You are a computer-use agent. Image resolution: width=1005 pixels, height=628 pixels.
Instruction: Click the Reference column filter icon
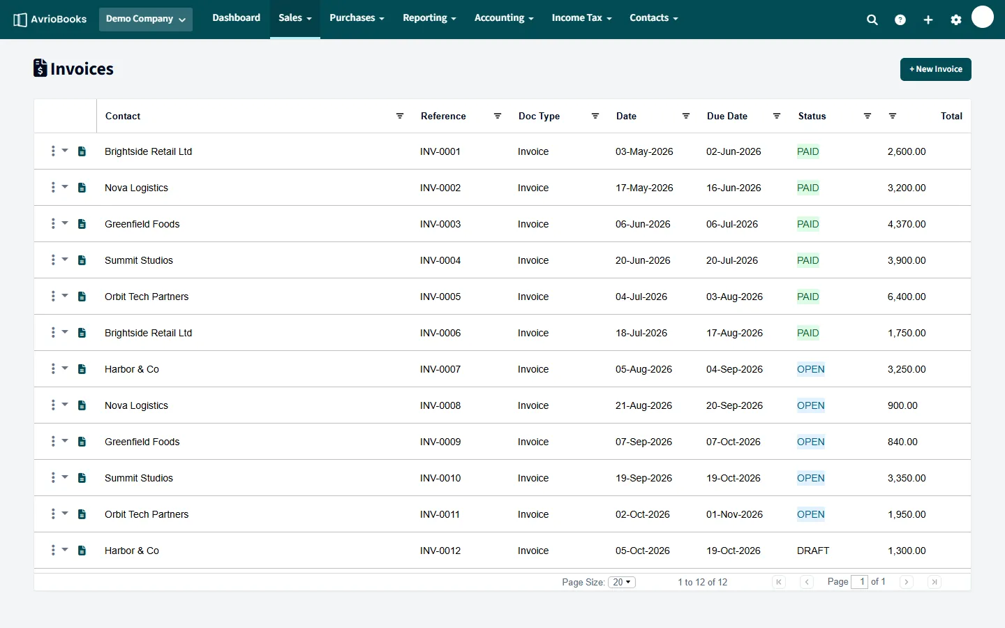[x=498, y=116]
